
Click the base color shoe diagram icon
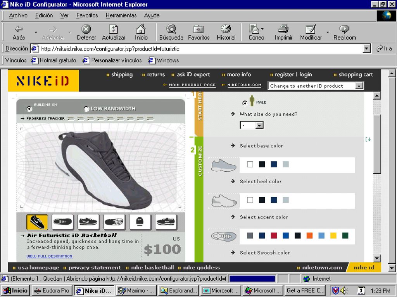tap(224, 166)
